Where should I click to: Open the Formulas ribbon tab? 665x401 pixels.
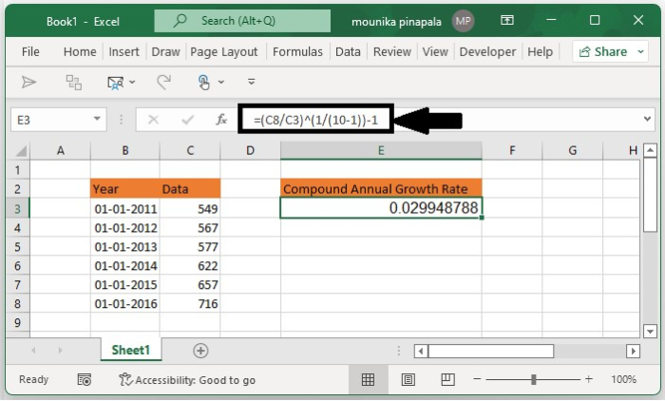tap(297, 52)
